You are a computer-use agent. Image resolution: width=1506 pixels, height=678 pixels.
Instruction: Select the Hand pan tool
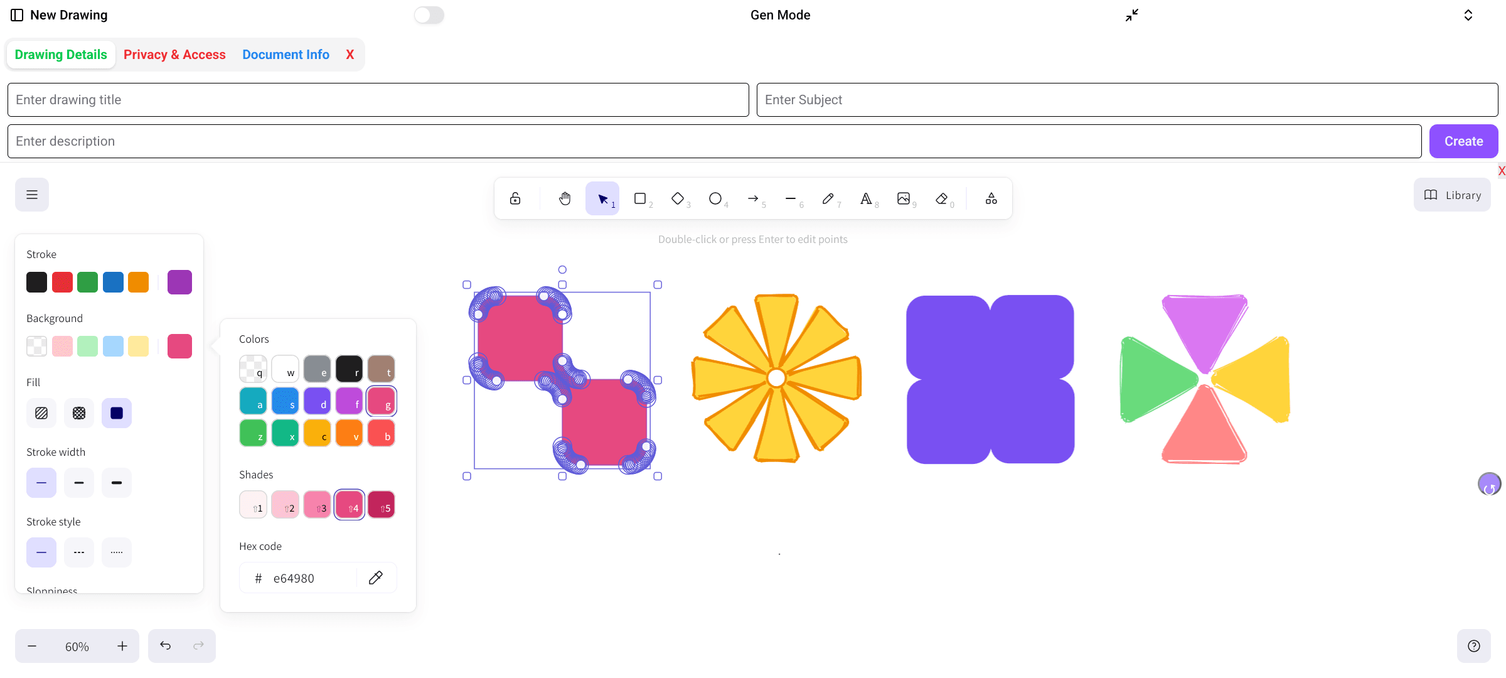coord(565,198)
